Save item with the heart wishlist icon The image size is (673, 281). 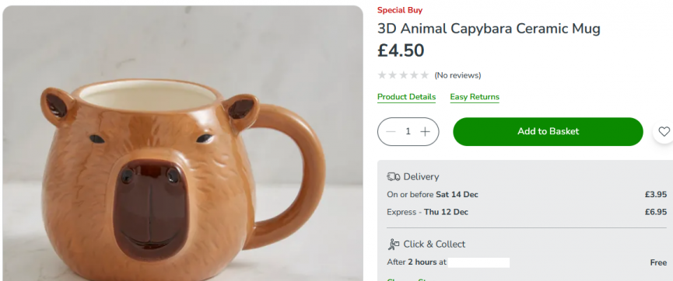[x=664, y=131]
